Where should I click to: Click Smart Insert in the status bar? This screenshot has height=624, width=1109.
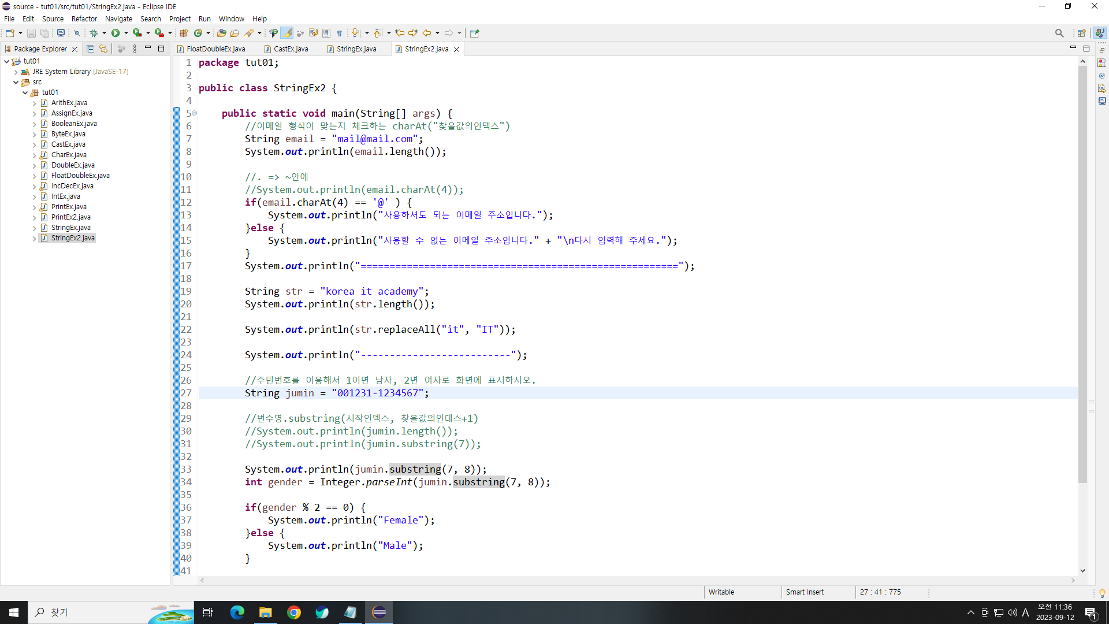805,592
